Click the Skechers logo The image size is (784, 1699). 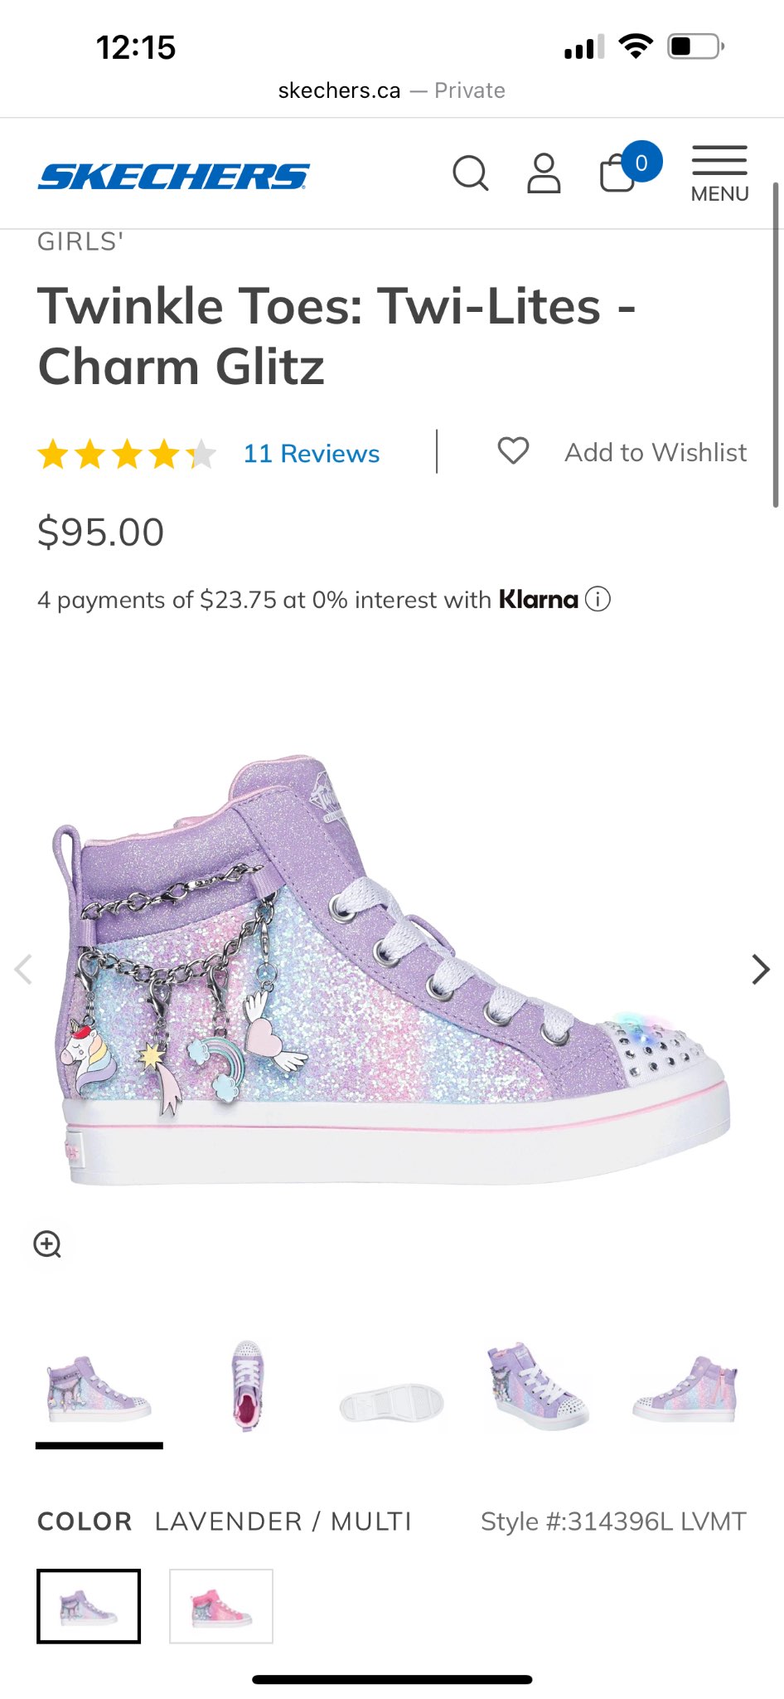[173, 177]
